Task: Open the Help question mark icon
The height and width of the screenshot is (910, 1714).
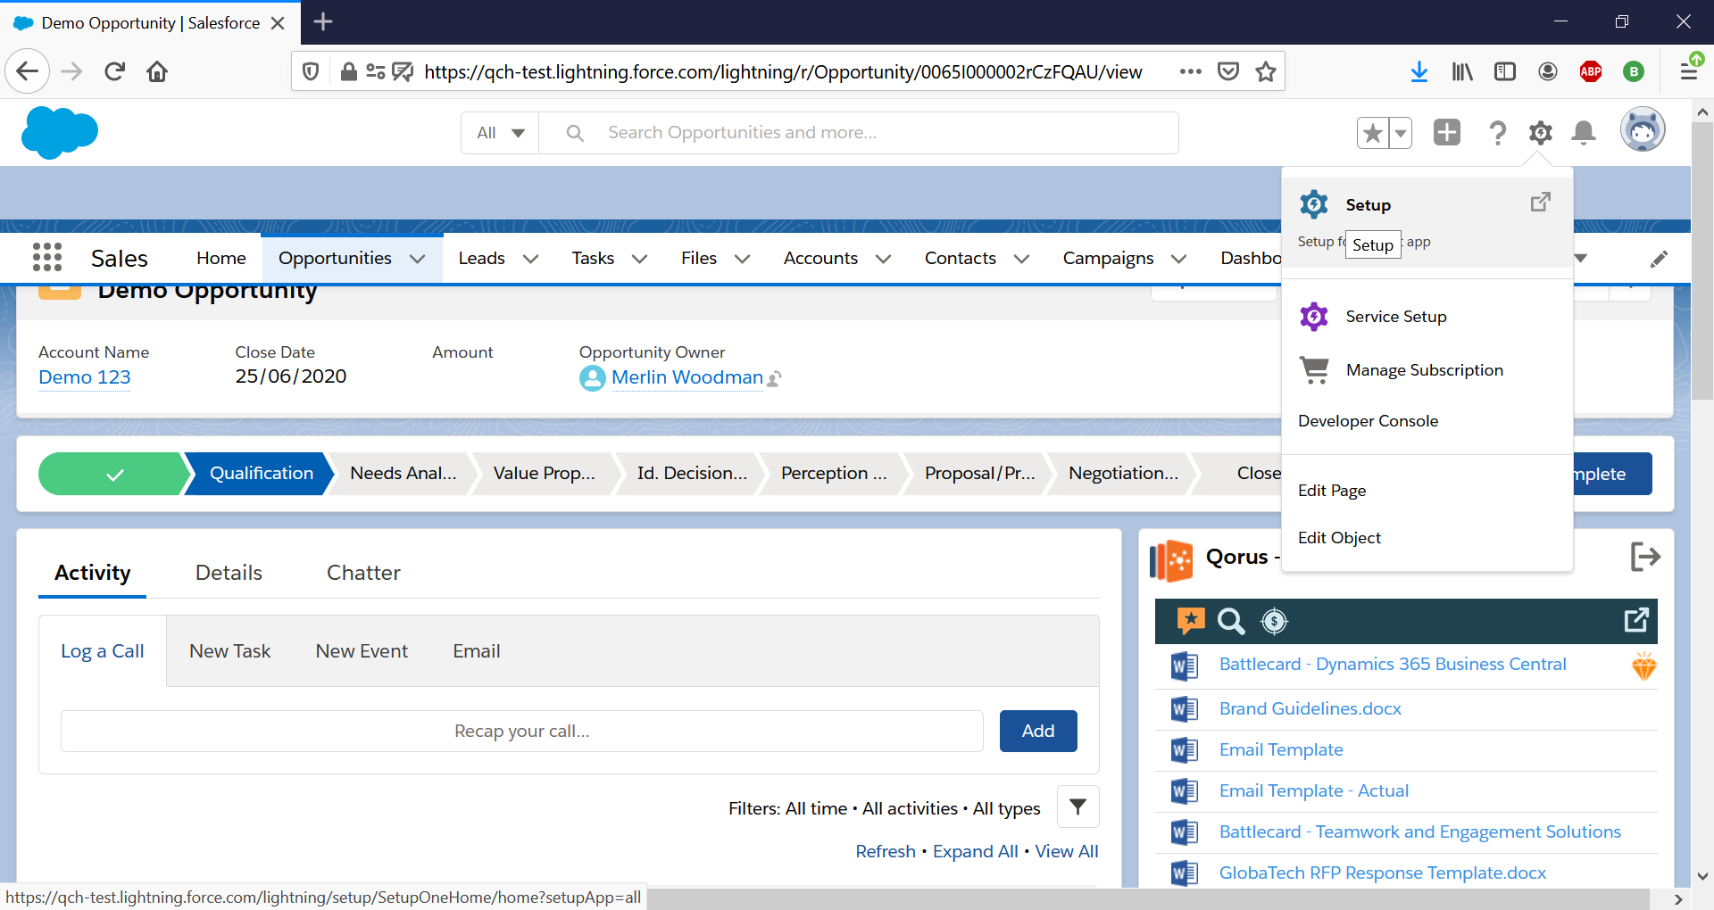Action: click(x=1497, y=133)
